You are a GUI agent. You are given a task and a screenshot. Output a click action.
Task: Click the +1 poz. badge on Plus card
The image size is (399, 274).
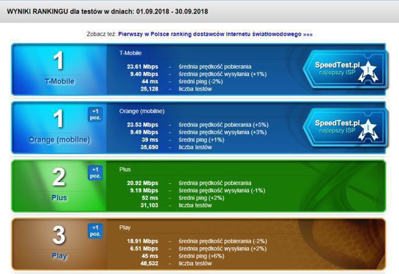tap(95, 173)
